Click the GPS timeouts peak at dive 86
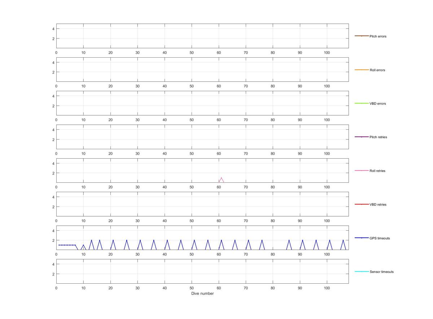The height and width of the screenshot is (319, 433). pos(289,240)
